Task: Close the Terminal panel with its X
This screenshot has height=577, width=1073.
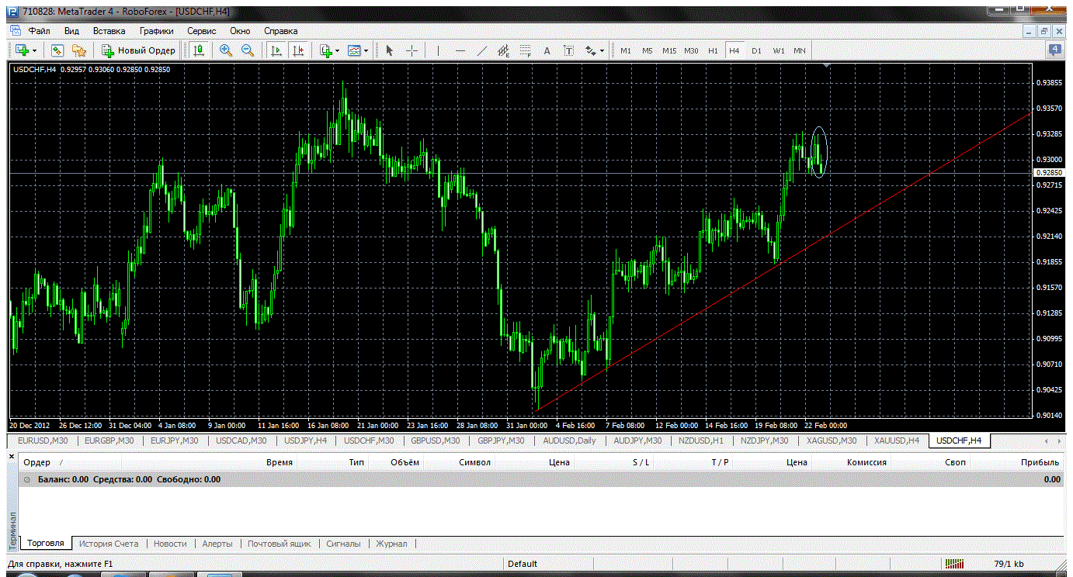Action: coord(12,458)
